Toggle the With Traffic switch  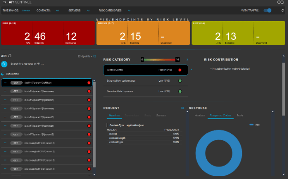267,11
